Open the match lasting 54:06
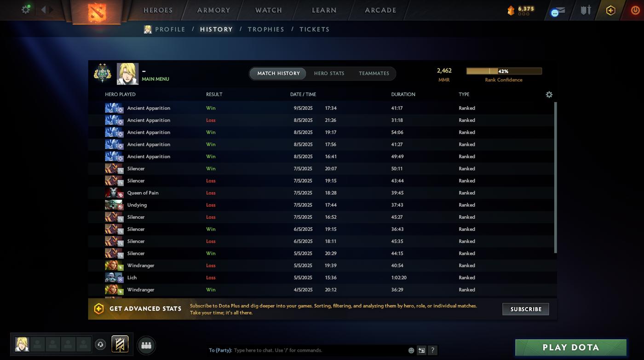Image resolution: width=644 pixels, height=360 pixels. coord(322,132)
